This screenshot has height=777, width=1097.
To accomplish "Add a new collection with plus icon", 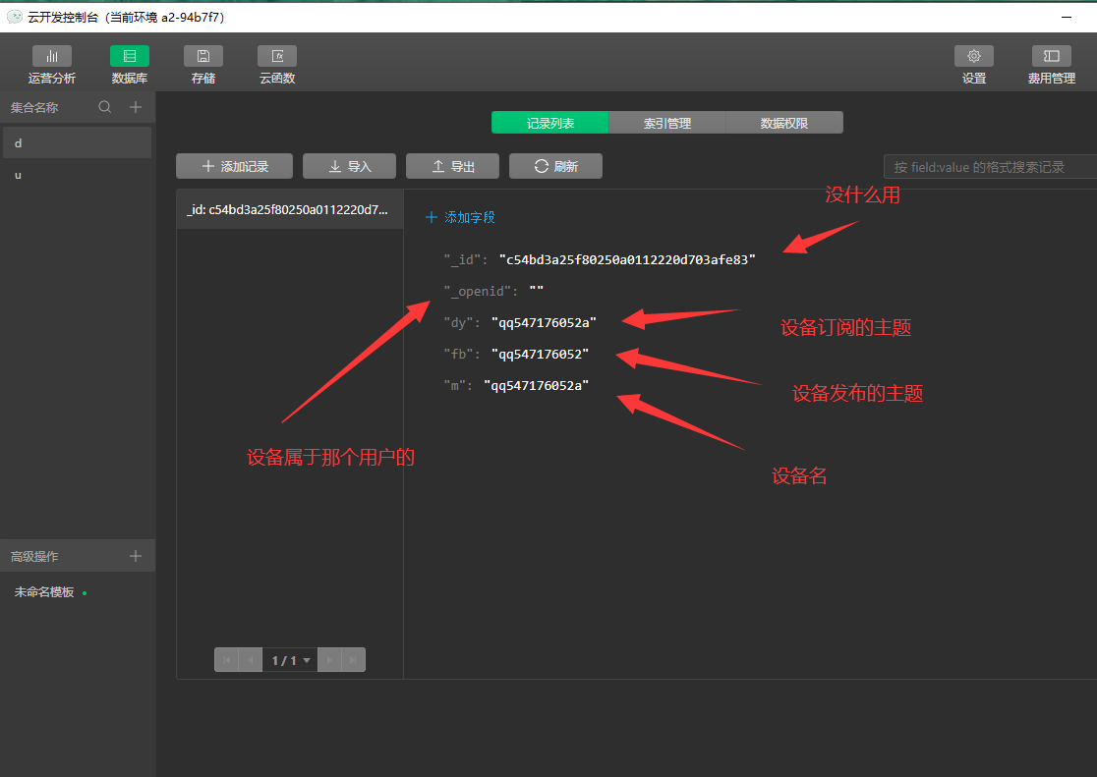I will pos(136,107).
